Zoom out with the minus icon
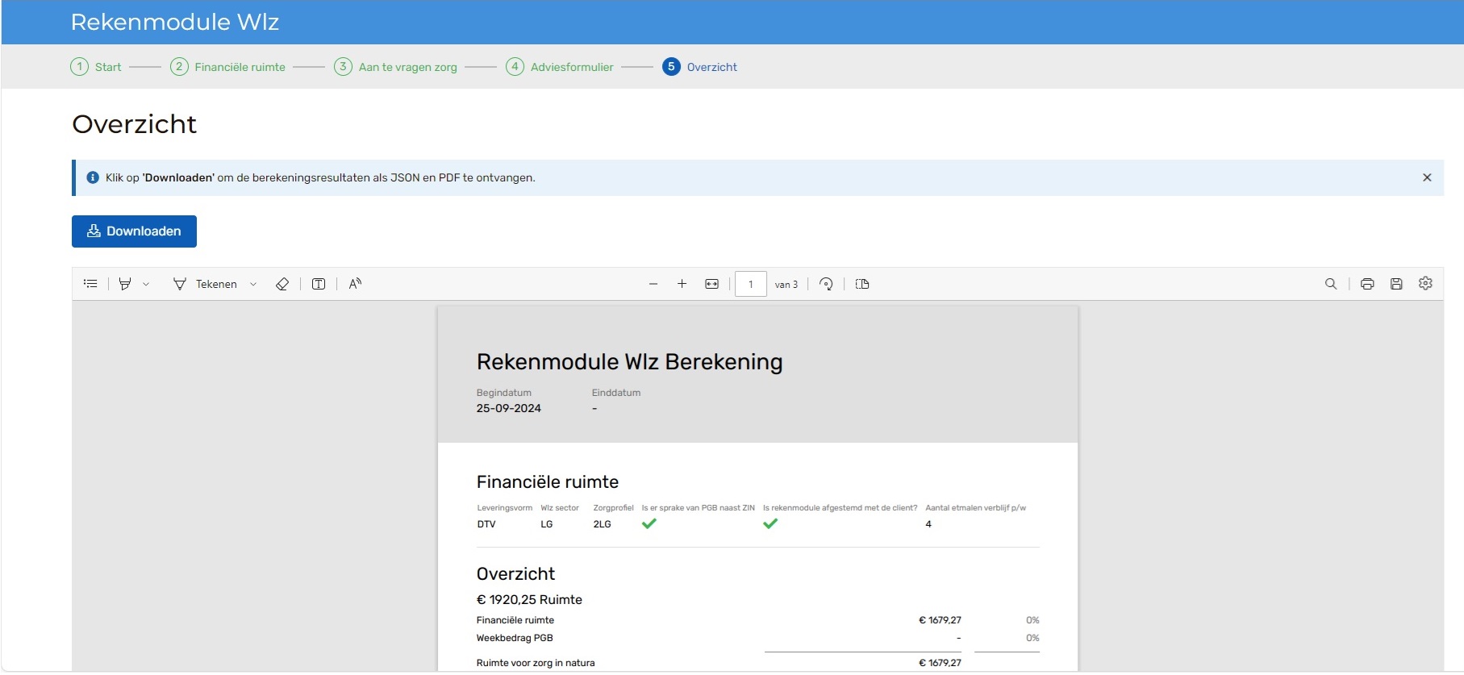Image resolution: width=1464 pixels, height=675 pixels. point(653,284)
